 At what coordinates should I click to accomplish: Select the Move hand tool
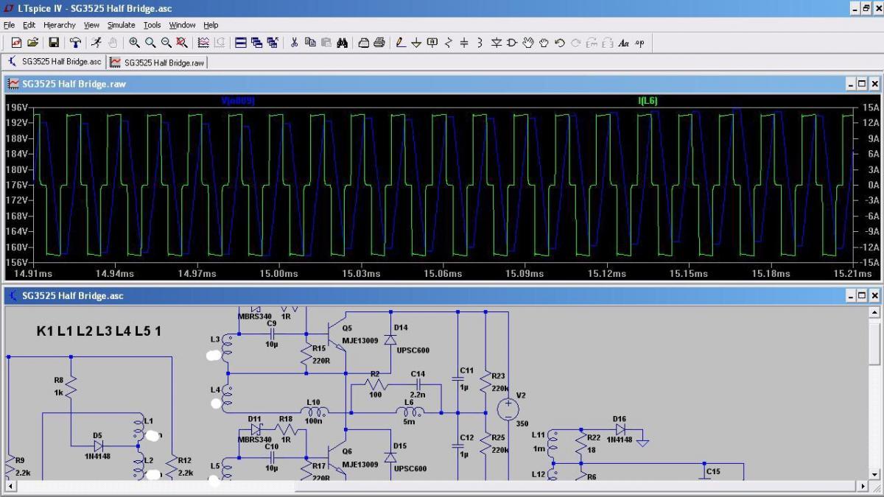528,43
